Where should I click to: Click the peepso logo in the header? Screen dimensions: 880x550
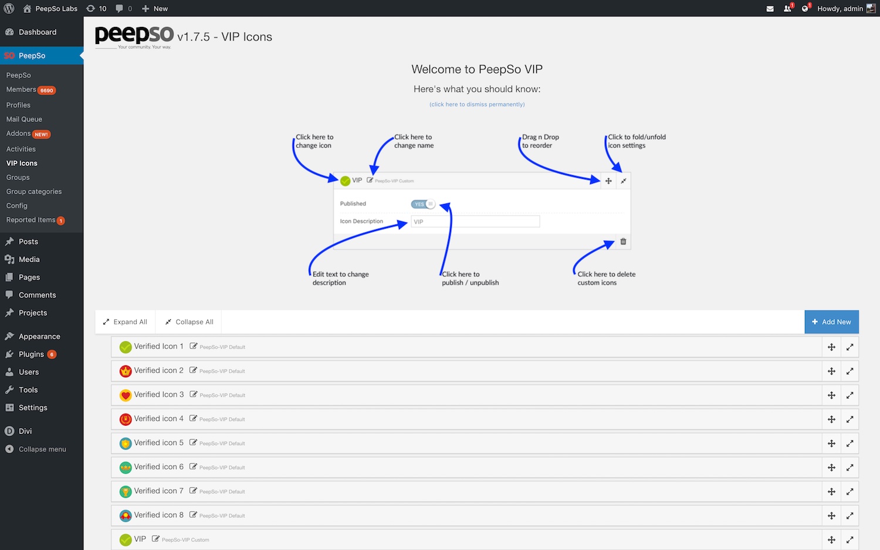(x=134, y=37)
